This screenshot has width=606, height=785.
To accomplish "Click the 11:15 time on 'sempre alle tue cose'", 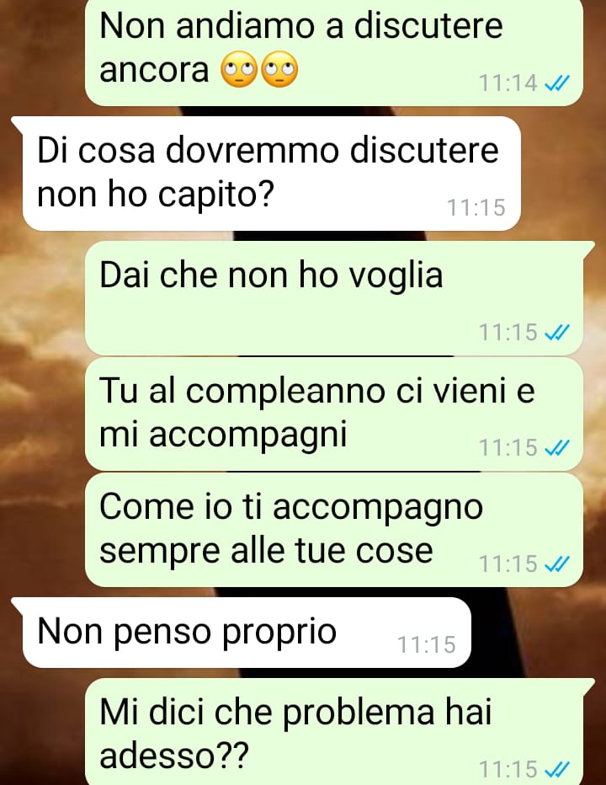I will pos(508,564).
